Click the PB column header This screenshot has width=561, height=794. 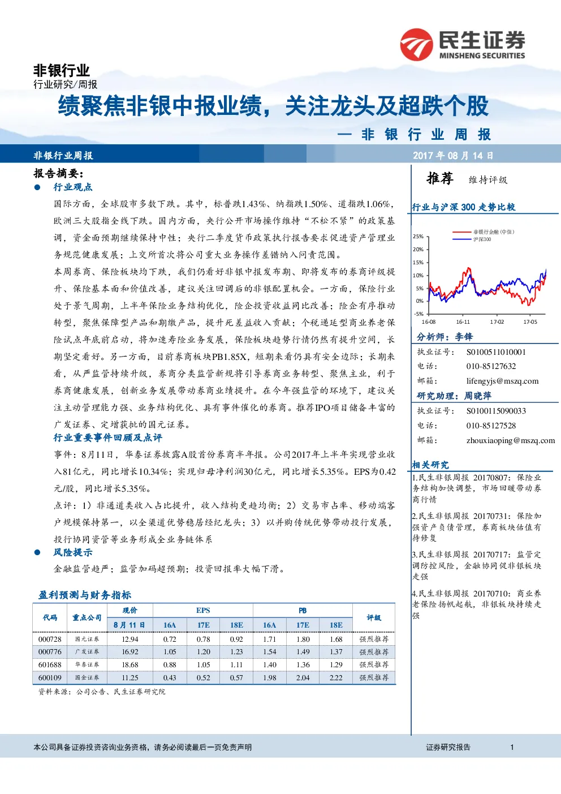pyautogui.click(x=303, y=611)
